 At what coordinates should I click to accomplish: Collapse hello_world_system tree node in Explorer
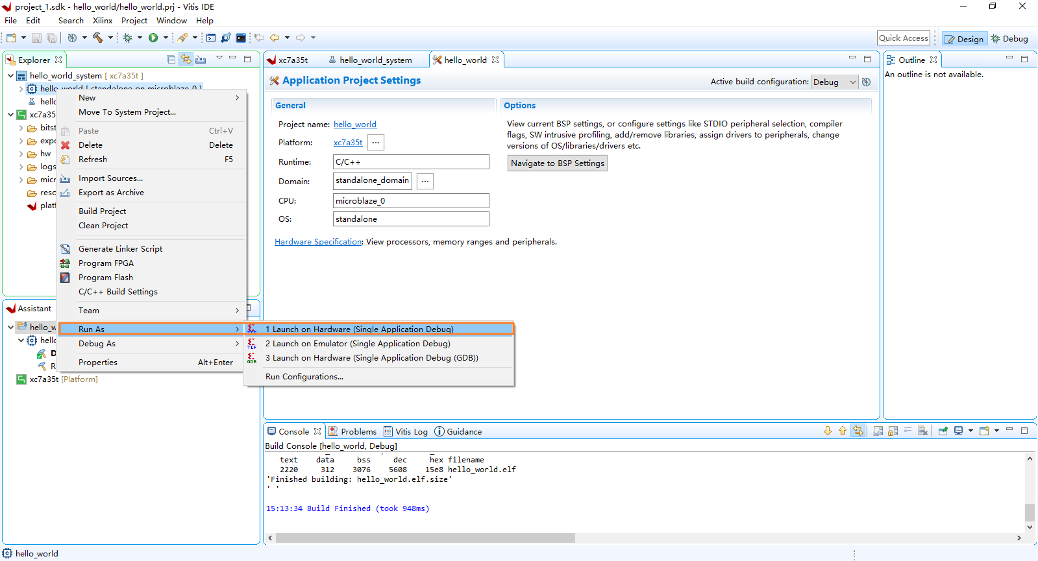tap(11, 75)
